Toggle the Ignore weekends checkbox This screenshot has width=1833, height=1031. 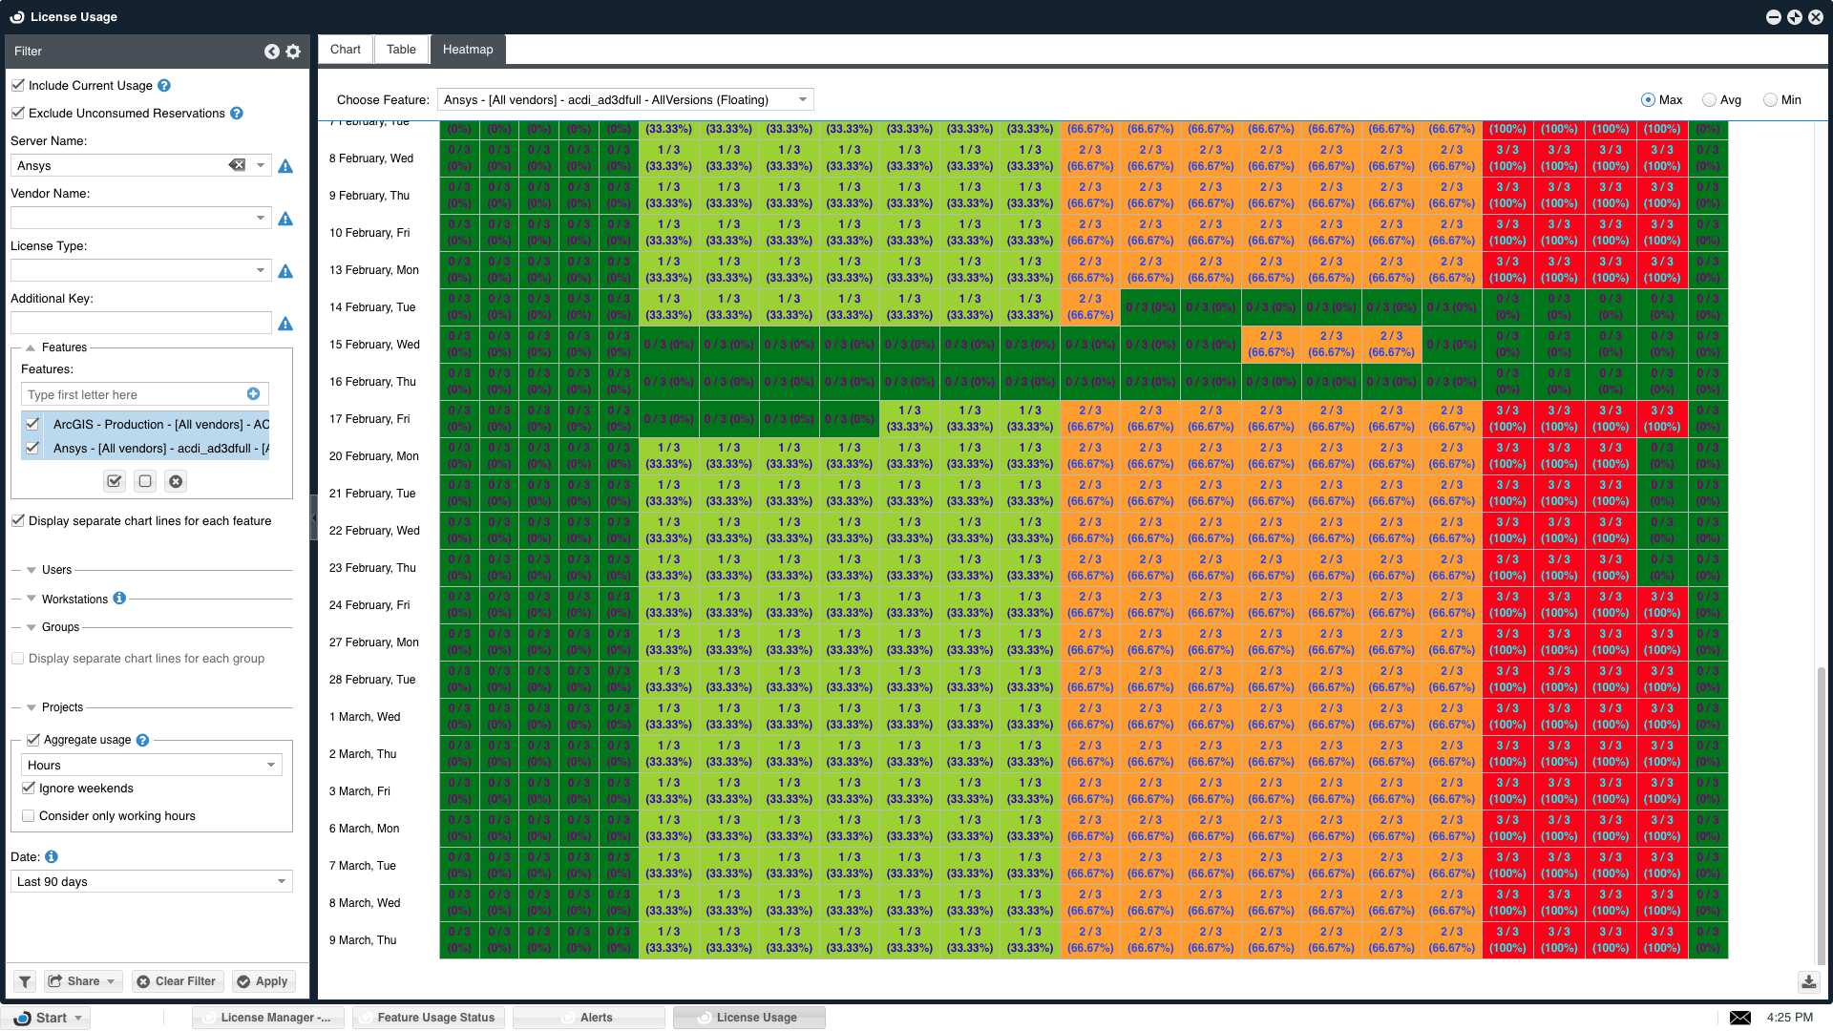click(29, 789)
